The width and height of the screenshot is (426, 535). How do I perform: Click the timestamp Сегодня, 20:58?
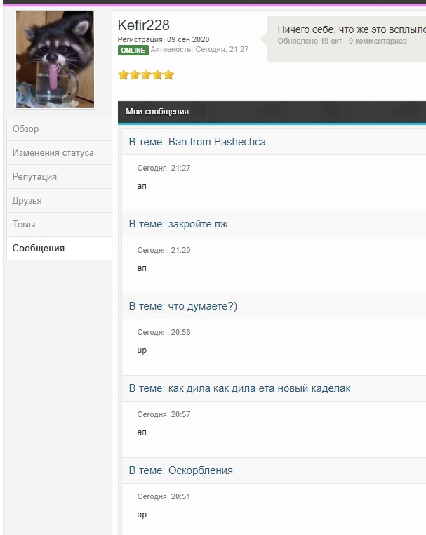tap(164, 332)
